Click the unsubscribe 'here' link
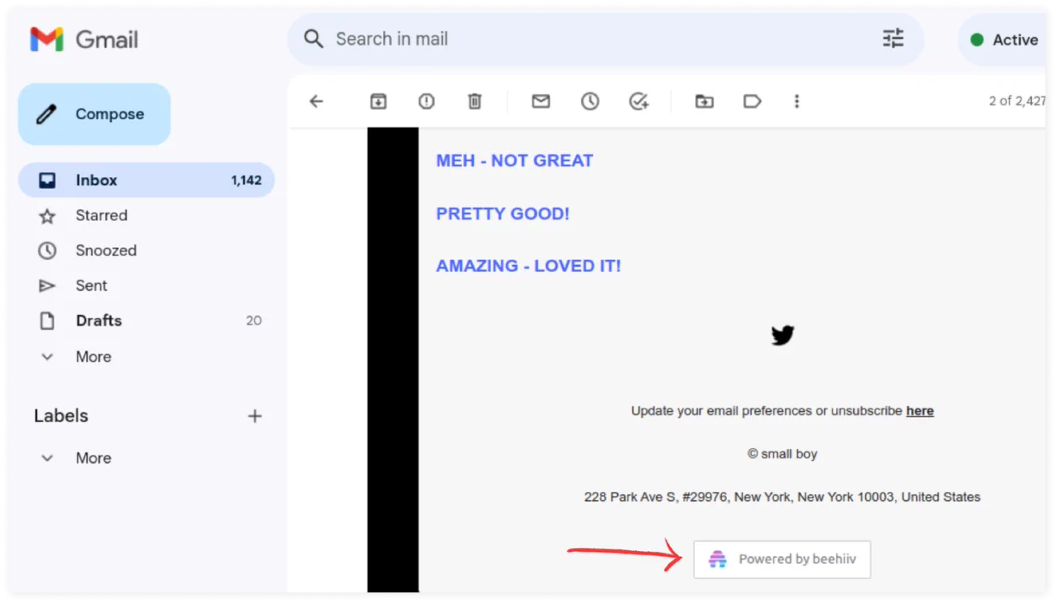1057x604 pixels. click(x=919, y=411)
